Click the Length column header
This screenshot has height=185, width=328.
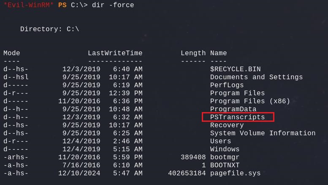click(x=193, y=53)
